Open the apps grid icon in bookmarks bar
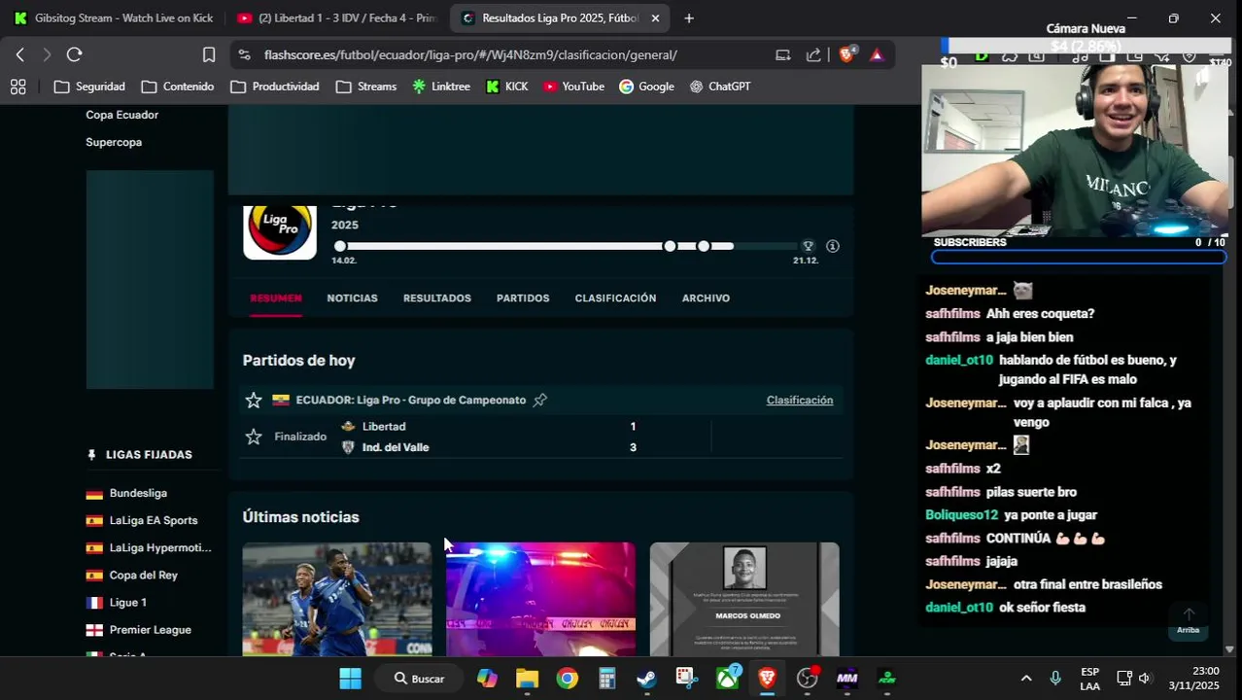Viewport: 1242px width, 700px height. (17, 87)
